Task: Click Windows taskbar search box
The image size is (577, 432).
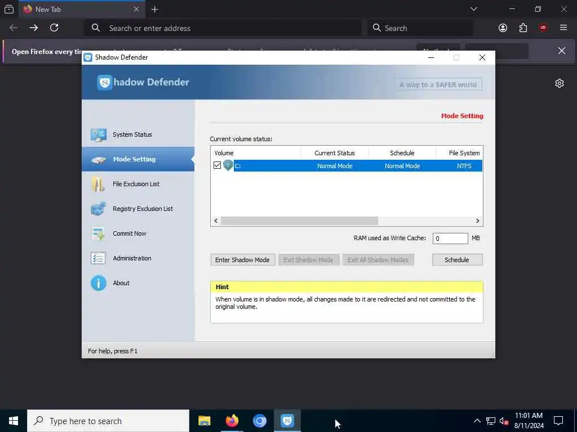Action: click(108, 421)
